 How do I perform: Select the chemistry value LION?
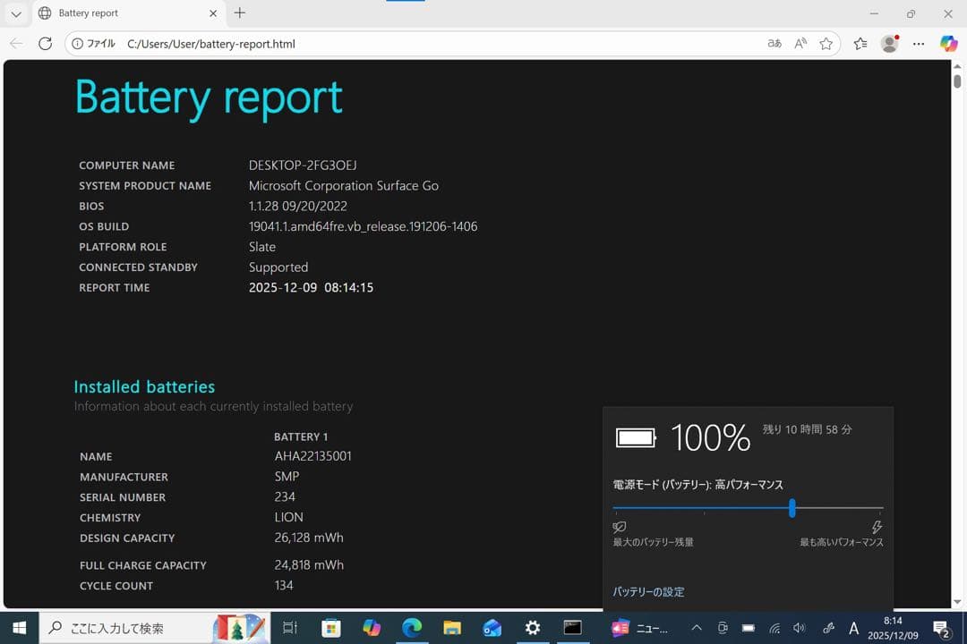288,517
